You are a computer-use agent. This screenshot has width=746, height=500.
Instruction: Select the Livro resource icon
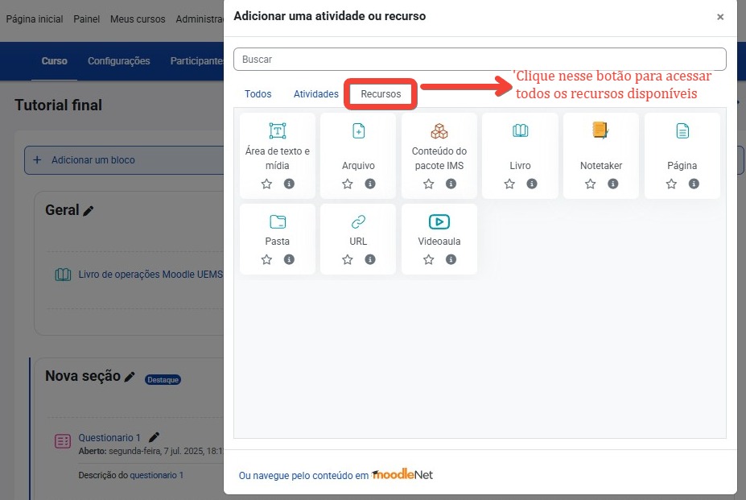click(520, 130)
